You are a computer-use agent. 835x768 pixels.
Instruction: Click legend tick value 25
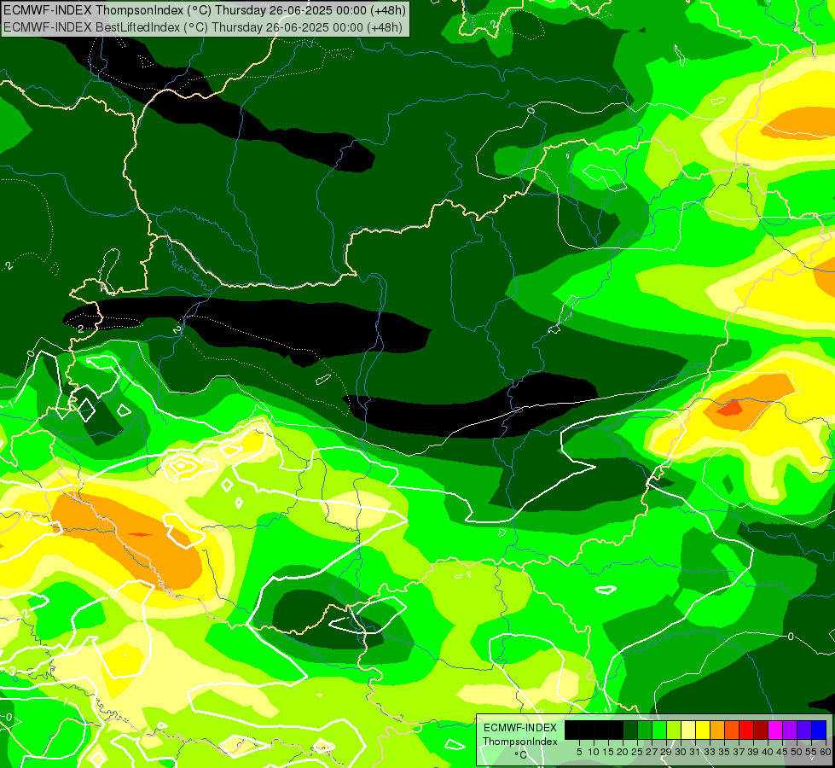(x=637, y=752)
